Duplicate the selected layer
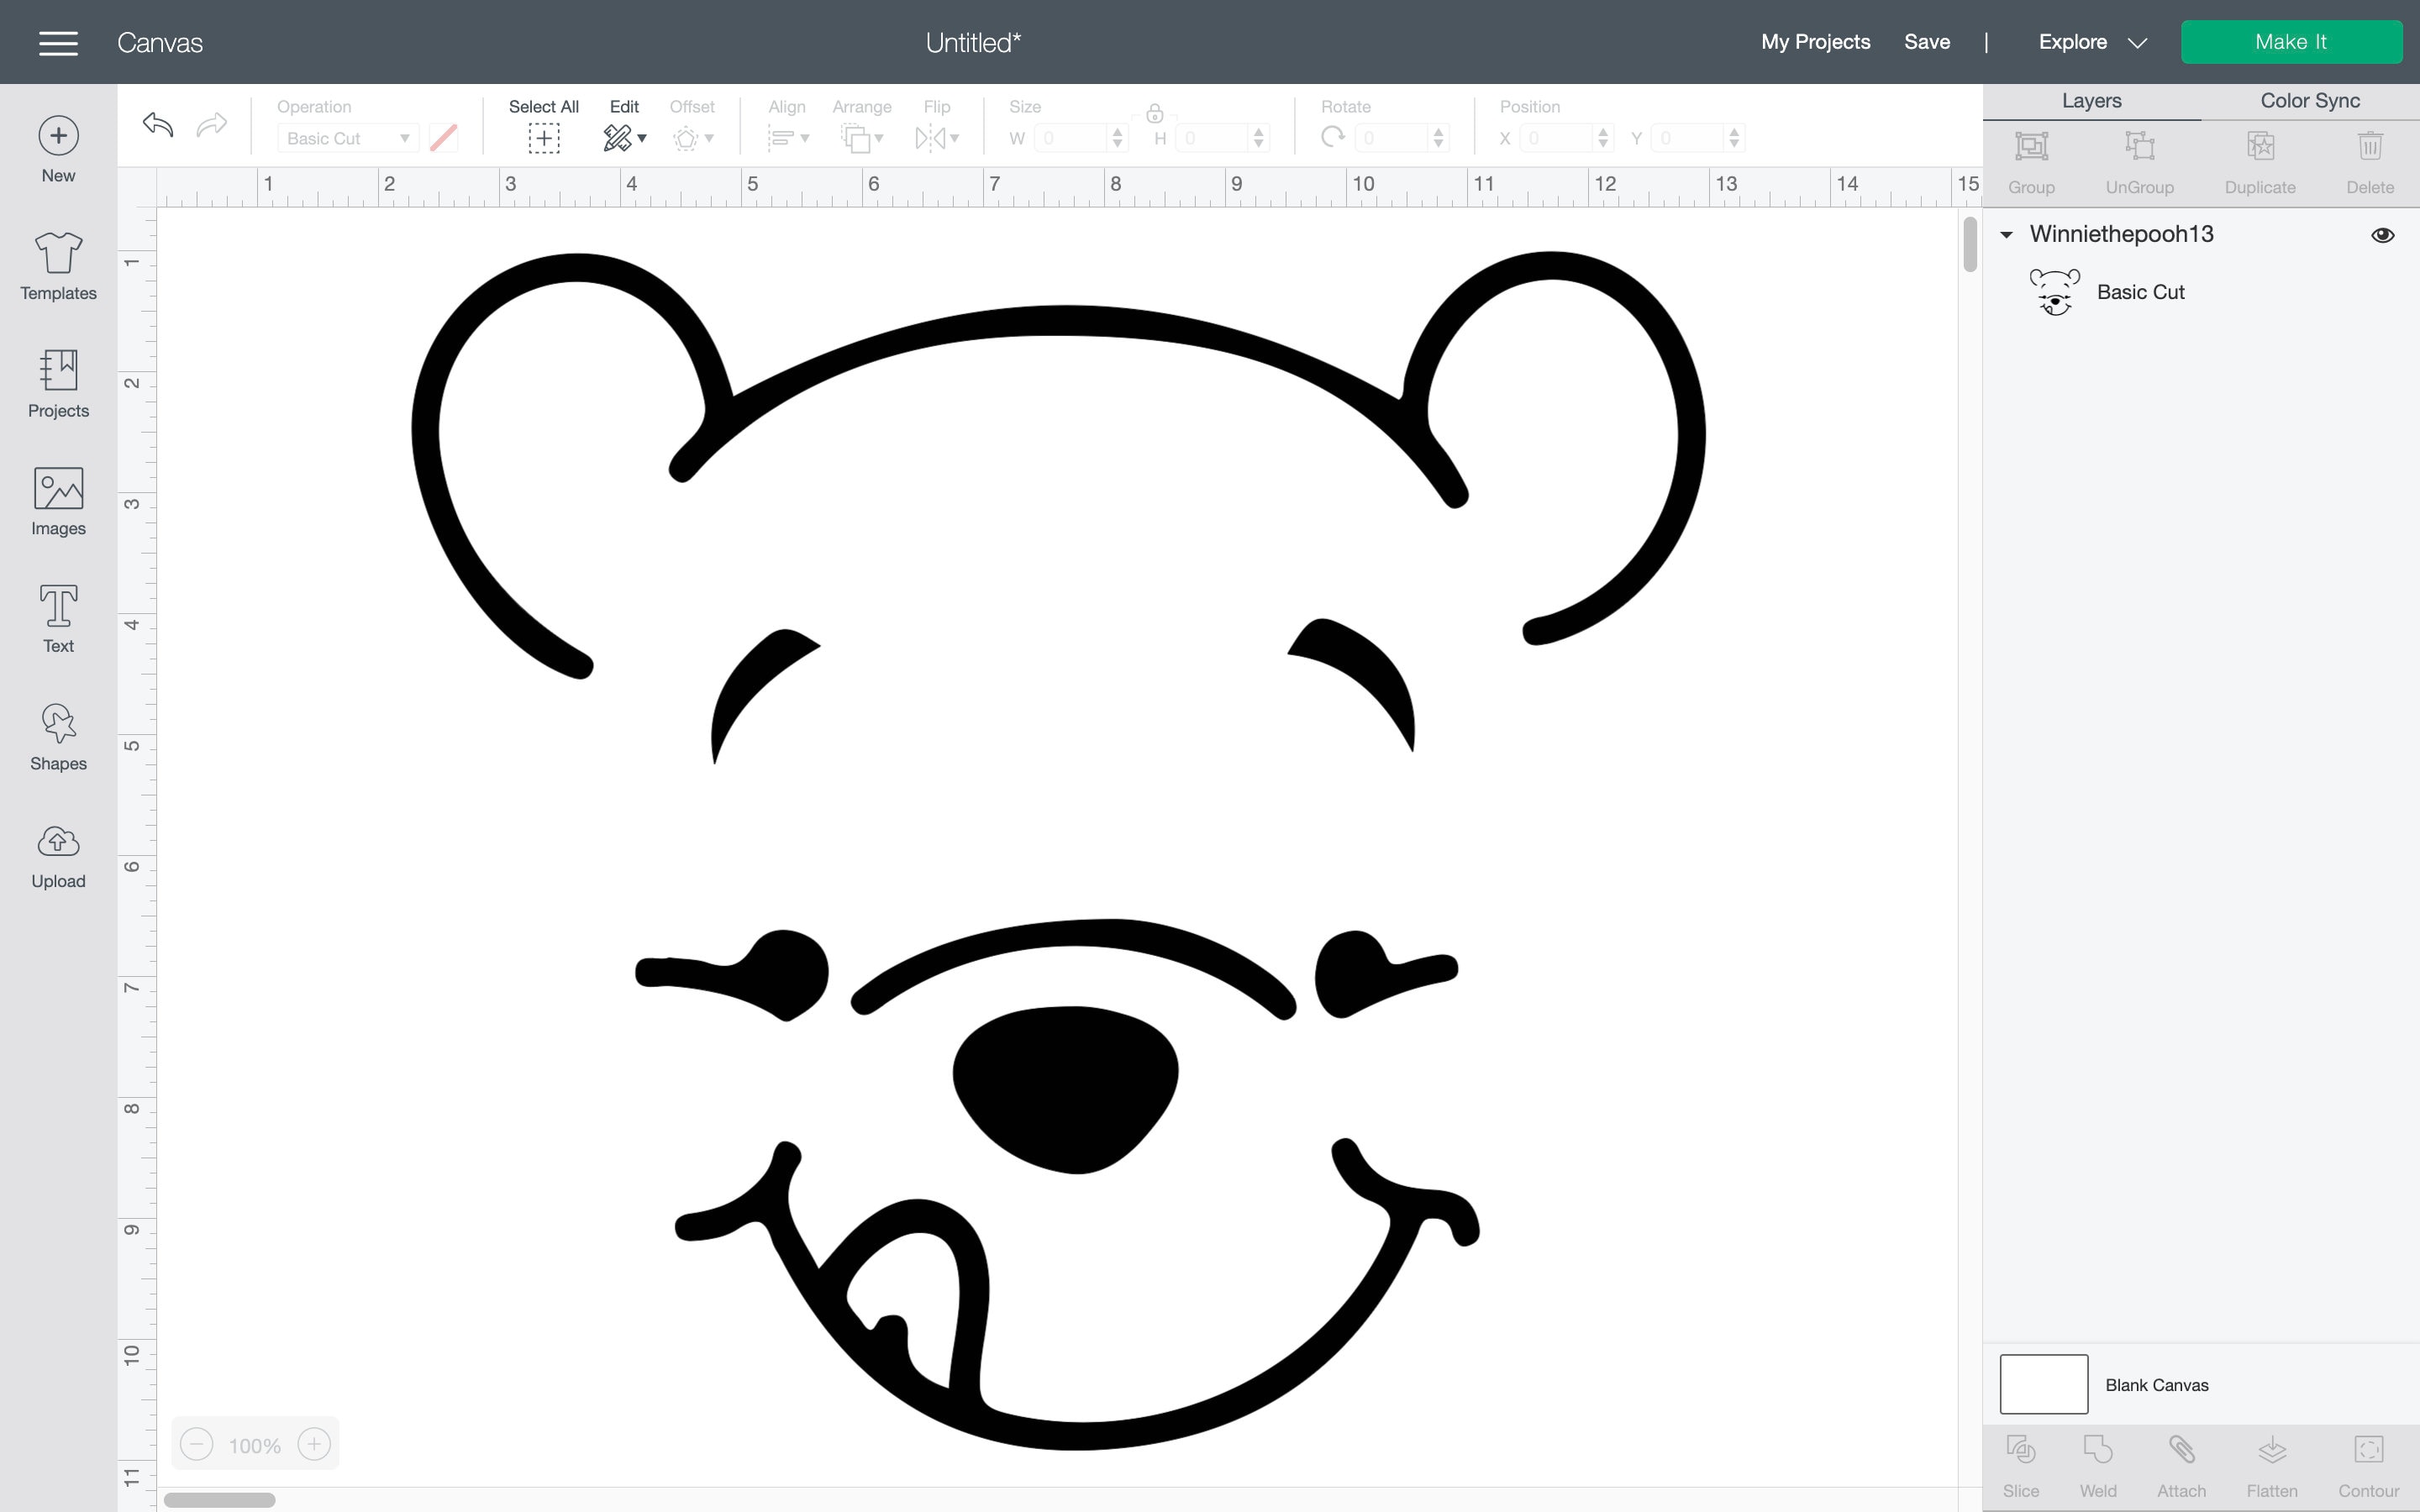This screenshot has width=2420, height=1512. pyautogui.click(x=2260, y=163)
